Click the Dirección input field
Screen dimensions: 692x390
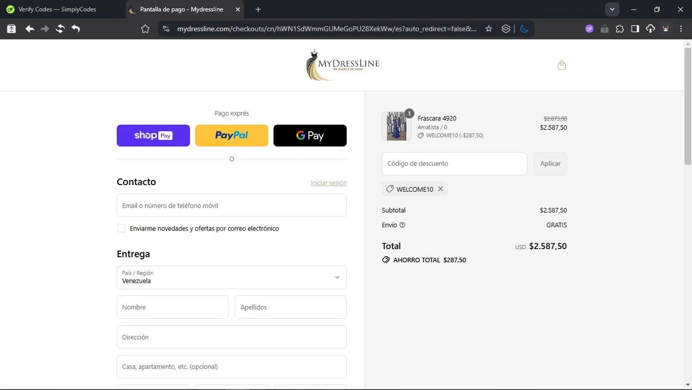coord(232,337)
